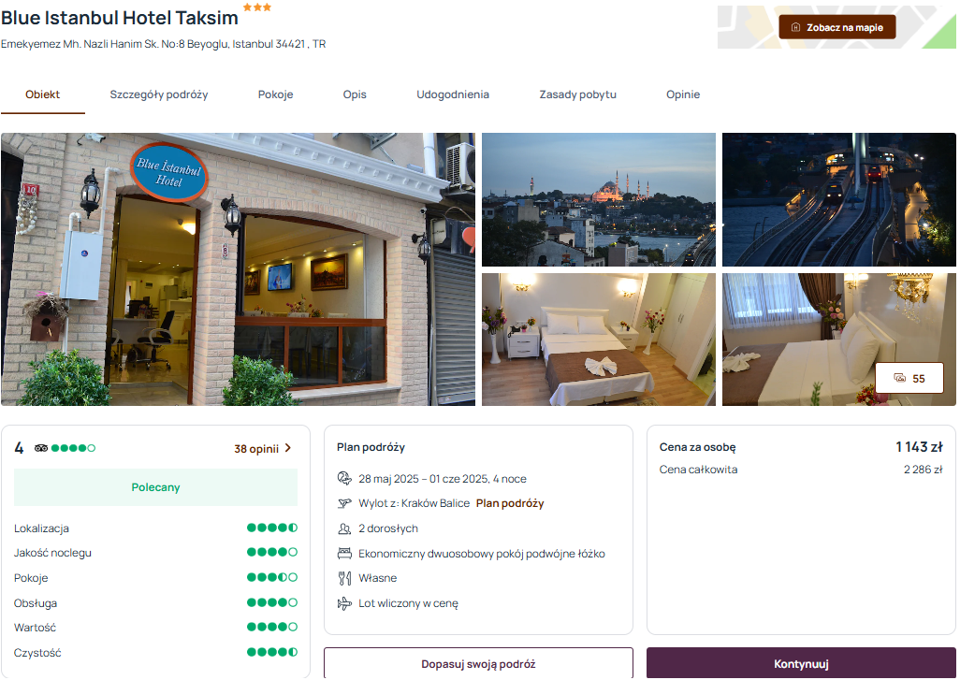
Task: Open Szczegóły podróży tab
Action: click(159, 94)
